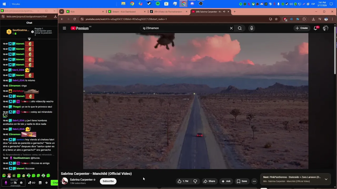Download icon in Kick popout address bar
Viewport: 337px width, 189px height.
pos(55,16)
